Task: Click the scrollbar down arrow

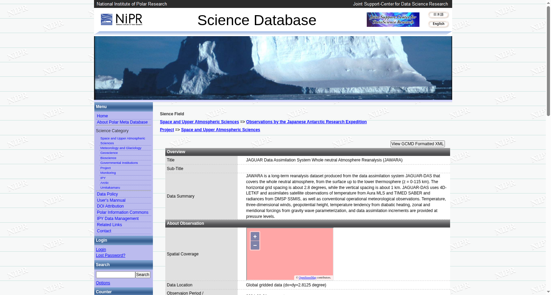Action: [548, 292]
